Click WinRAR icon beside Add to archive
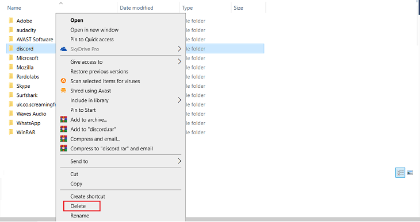 pos(63,119)
